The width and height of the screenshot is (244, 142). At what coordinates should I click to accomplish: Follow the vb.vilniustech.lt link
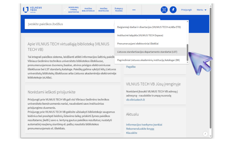tap(135, 100)
